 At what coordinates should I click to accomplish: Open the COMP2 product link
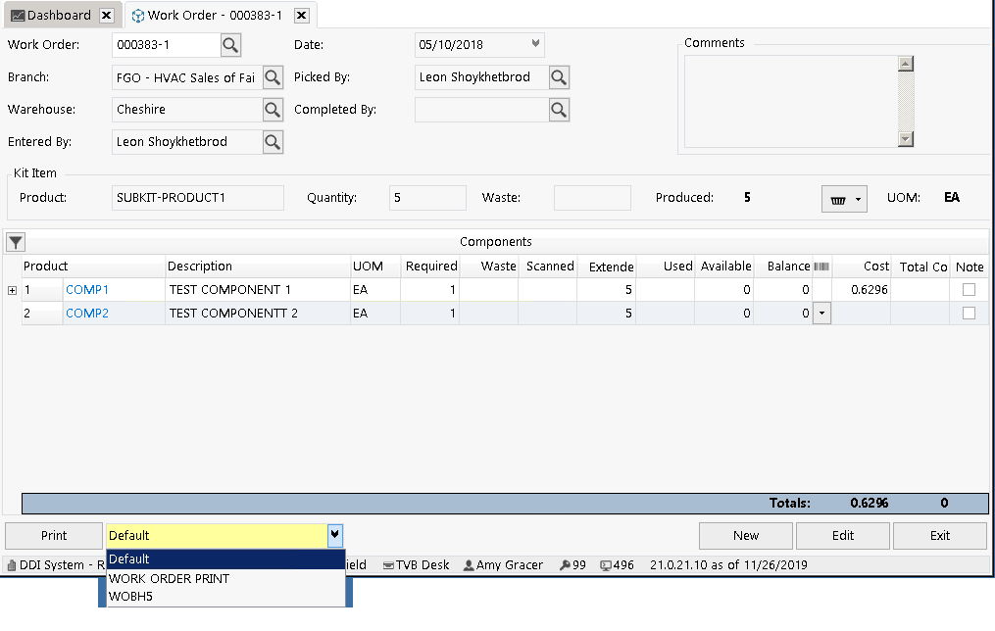(x=87, y=314)
